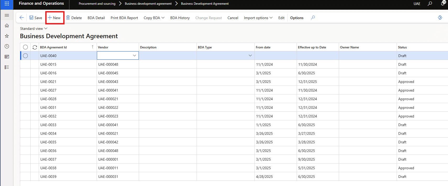Screen dimensions: 448x186
Task: Click the back arrow in action pane
Action: pos(22,18)
